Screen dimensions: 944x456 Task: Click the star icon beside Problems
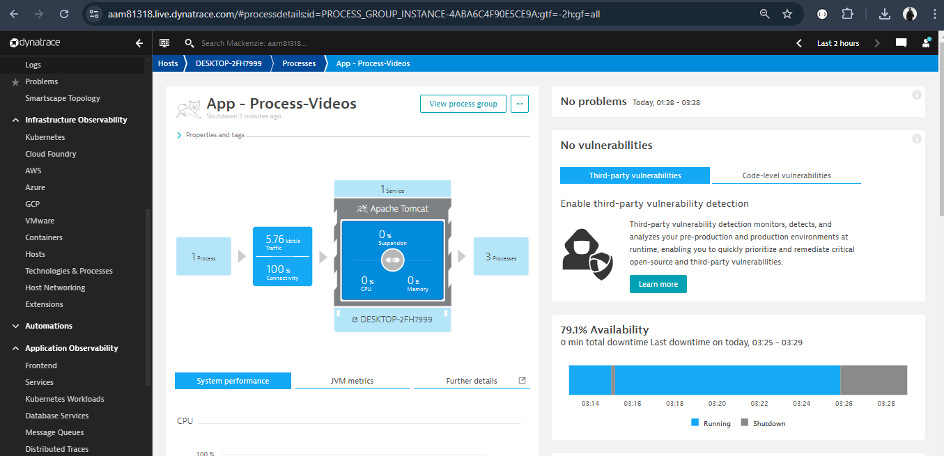pos(16,81)
